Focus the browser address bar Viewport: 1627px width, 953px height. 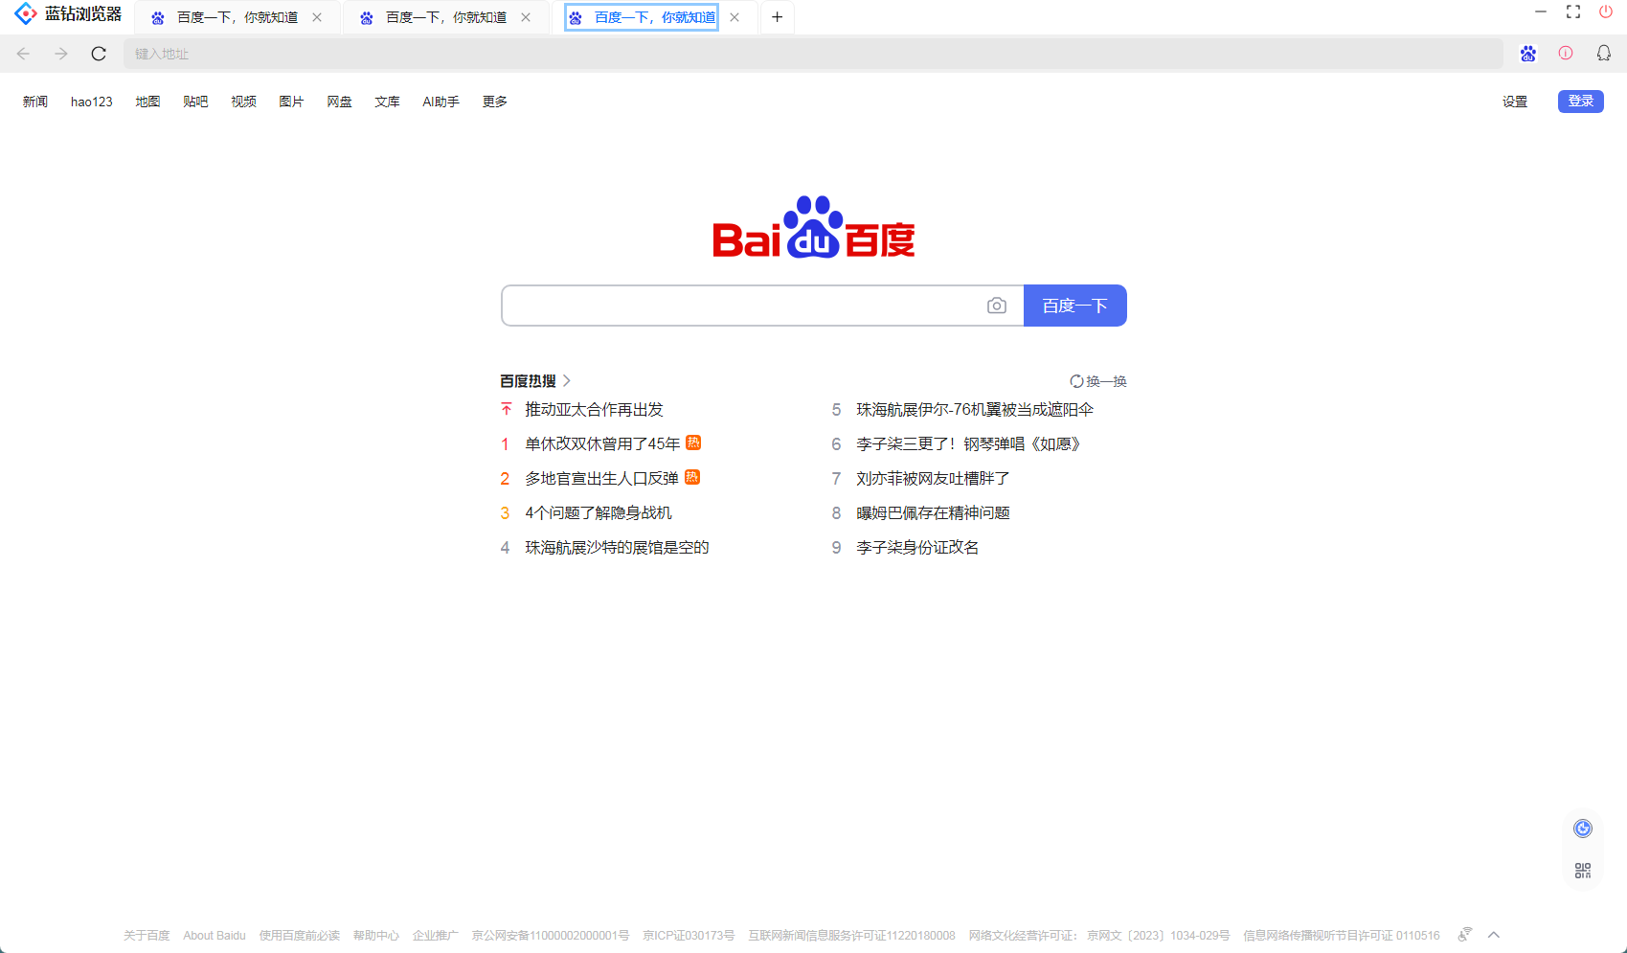point(813,54)
